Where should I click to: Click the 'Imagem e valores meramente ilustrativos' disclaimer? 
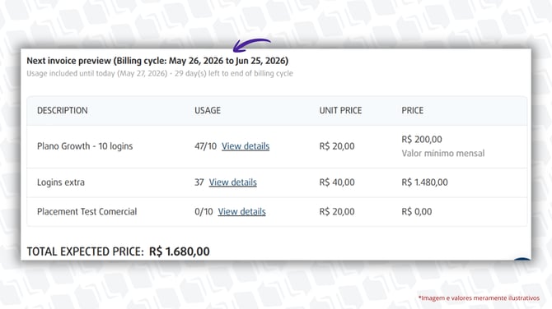tap(479, 297)
